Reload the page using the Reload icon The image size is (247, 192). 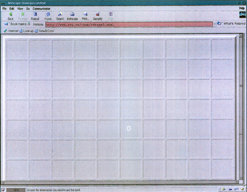pyautogui.click(x=35, y=16)
